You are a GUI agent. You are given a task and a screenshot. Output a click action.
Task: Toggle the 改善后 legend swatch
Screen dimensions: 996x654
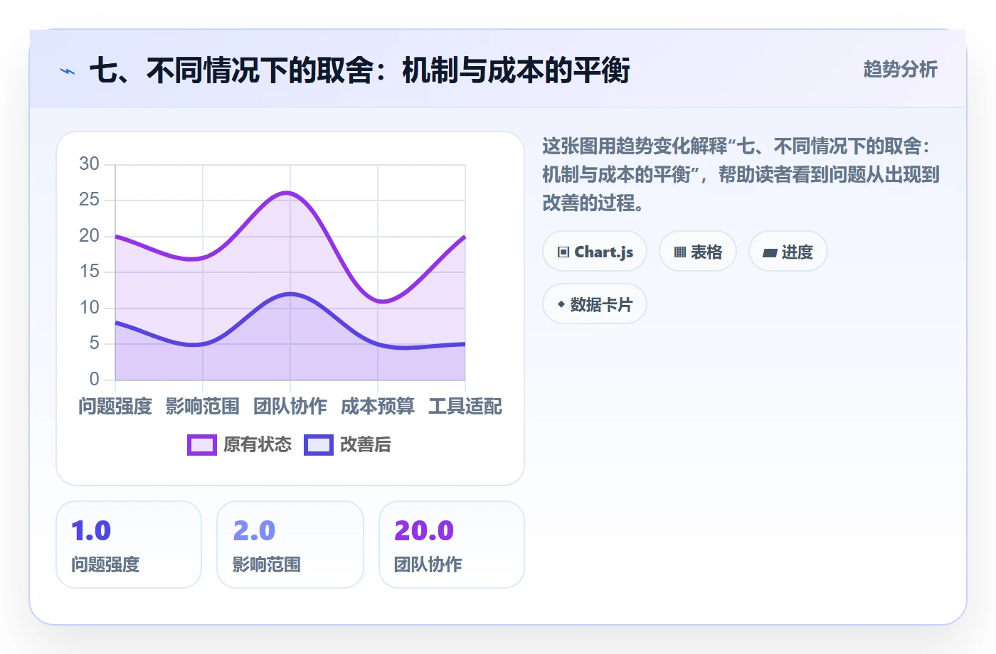click(x=319, y=445)
